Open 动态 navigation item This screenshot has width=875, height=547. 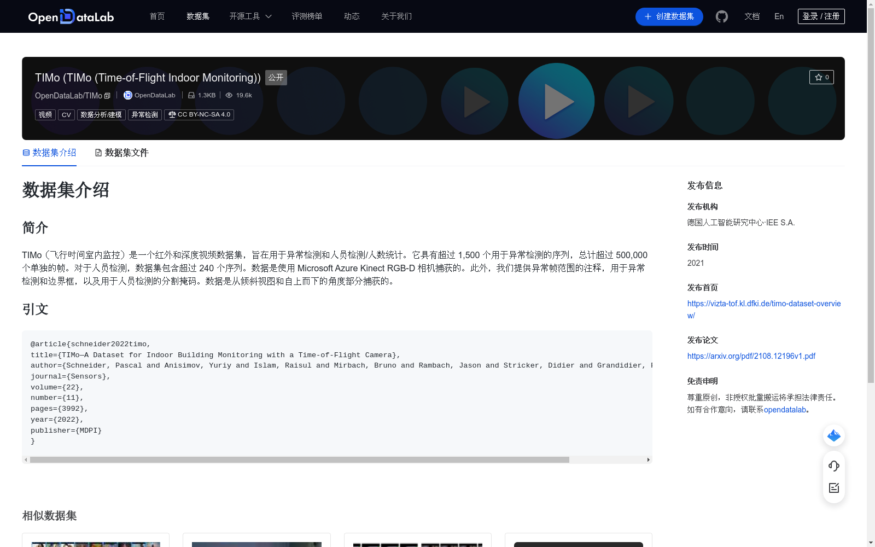pyautogui.click(x=352, y=16)
